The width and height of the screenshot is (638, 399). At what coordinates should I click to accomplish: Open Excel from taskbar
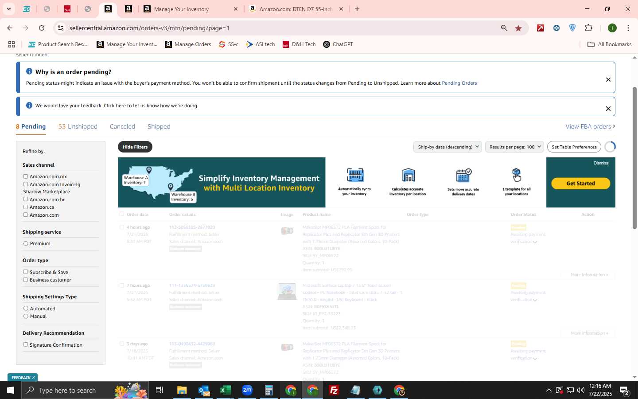point(226,390)
